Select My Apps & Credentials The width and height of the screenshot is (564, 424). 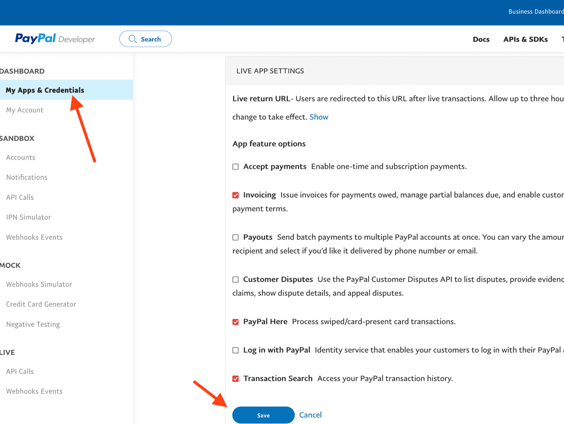pos(66,90)
